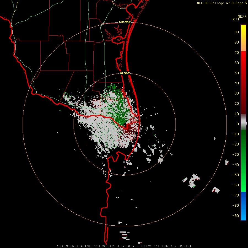Viewport: 248px width, 248px height.
Task: Click the -10 value on the velocity scale
Action: tap(236, 134)
